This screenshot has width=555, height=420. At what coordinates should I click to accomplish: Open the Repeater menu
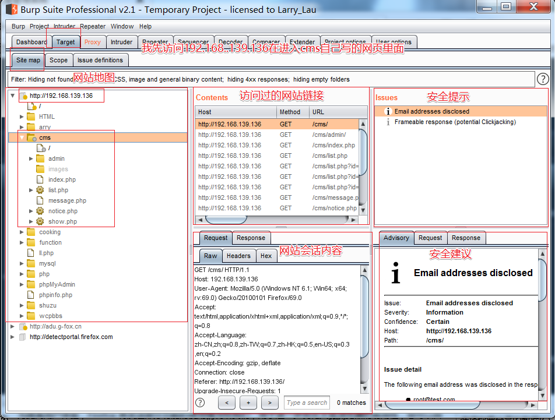(x=93, y=26)
